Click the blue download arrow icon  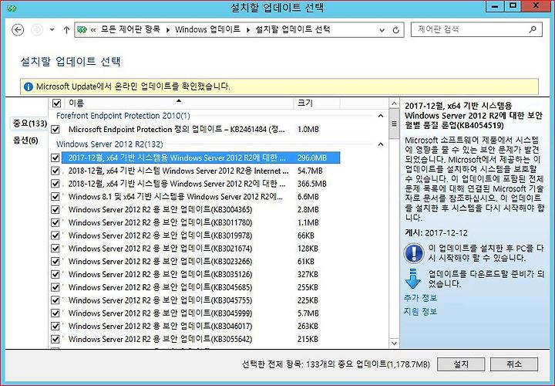point(412,279)
